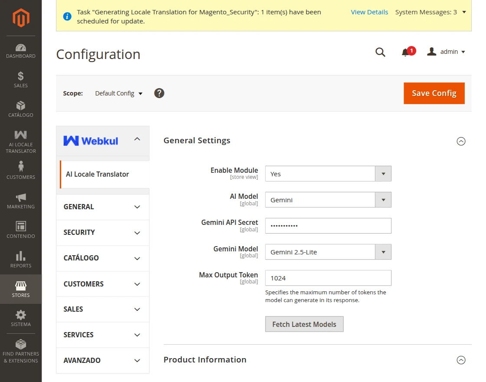Collapse the General Settings section
The height and width of the screenshot is (382, 486).
click(x=461, y=141)
